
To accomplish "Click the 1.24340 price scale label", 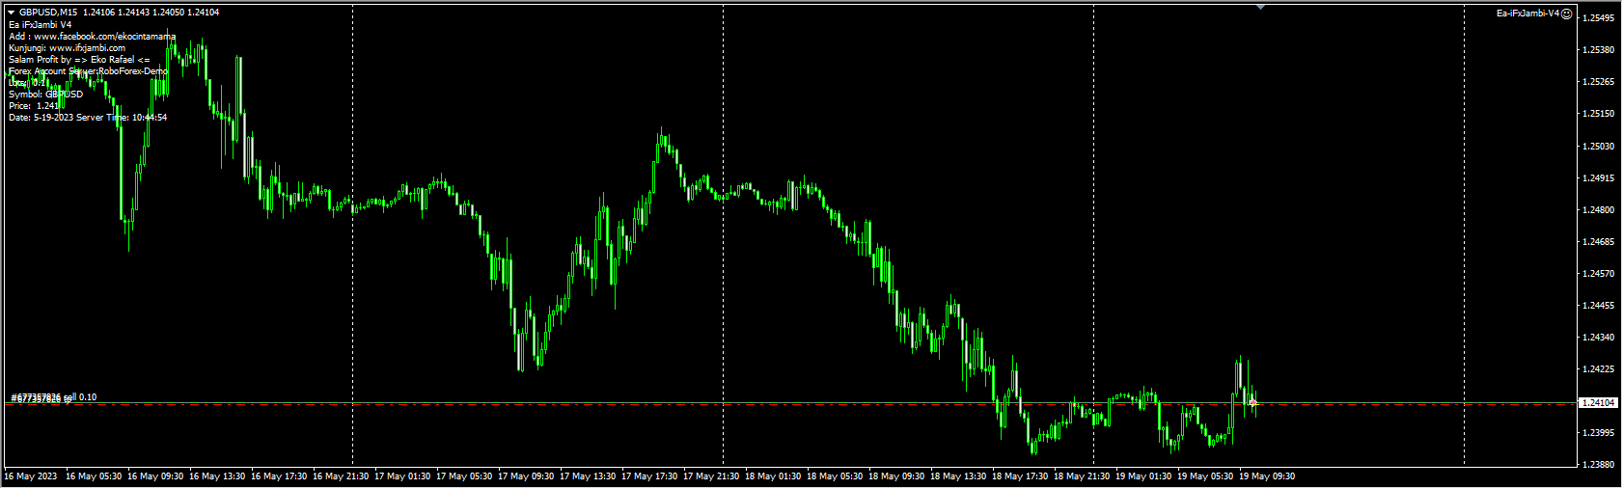I will [x=1601, y=338].
